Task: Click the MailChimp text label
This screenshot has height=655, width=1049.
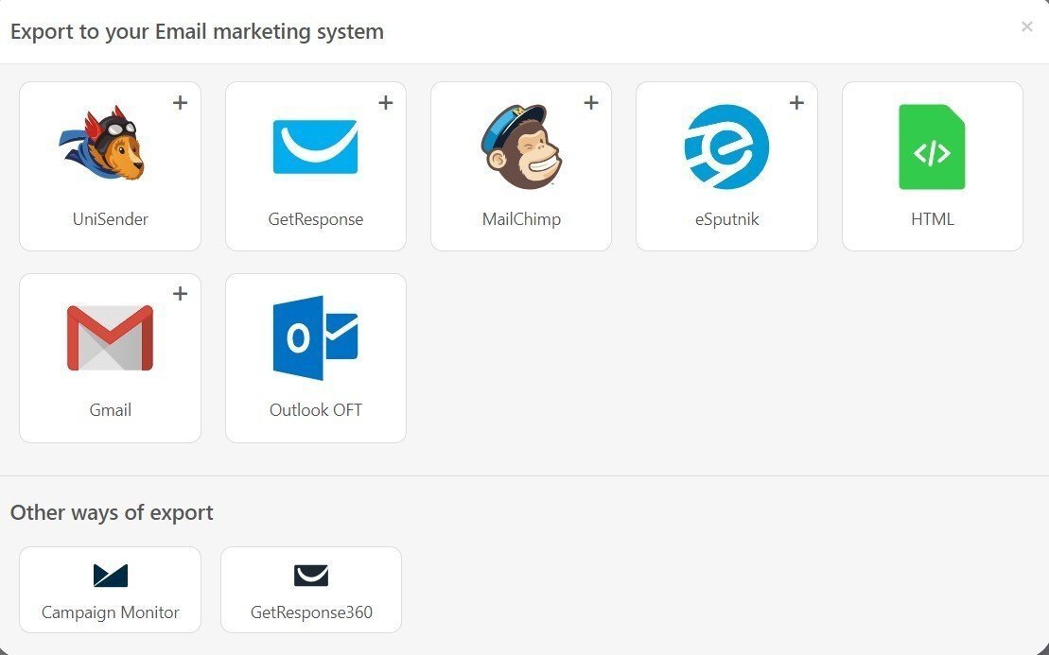Action: (x=521, y=219)
